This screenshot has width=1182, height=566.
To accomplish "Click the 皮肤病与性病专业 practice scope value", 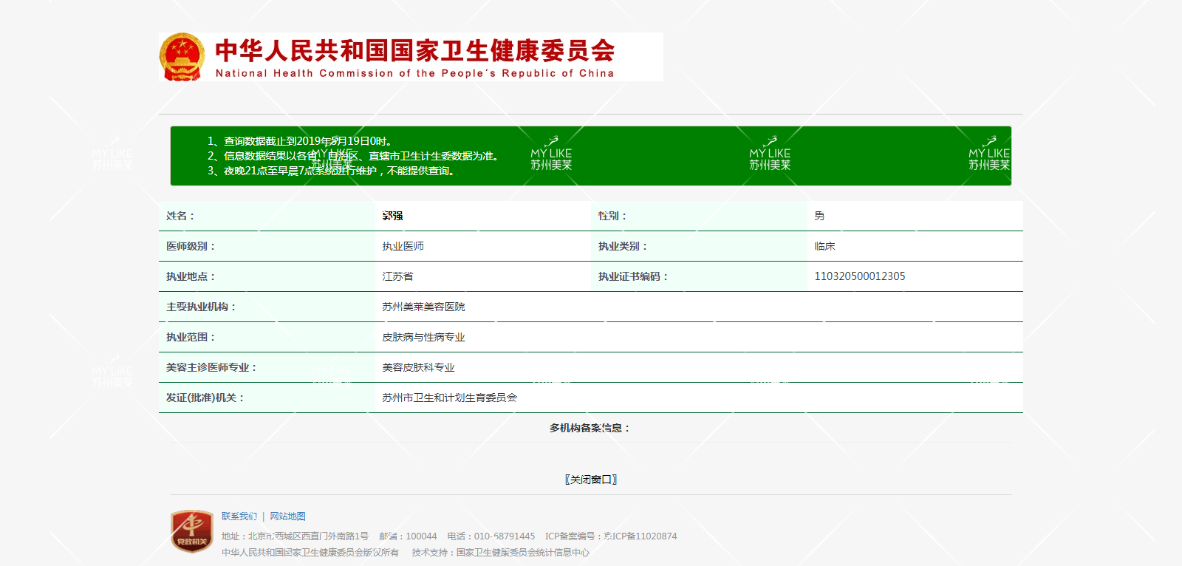I will click(423, 337).
